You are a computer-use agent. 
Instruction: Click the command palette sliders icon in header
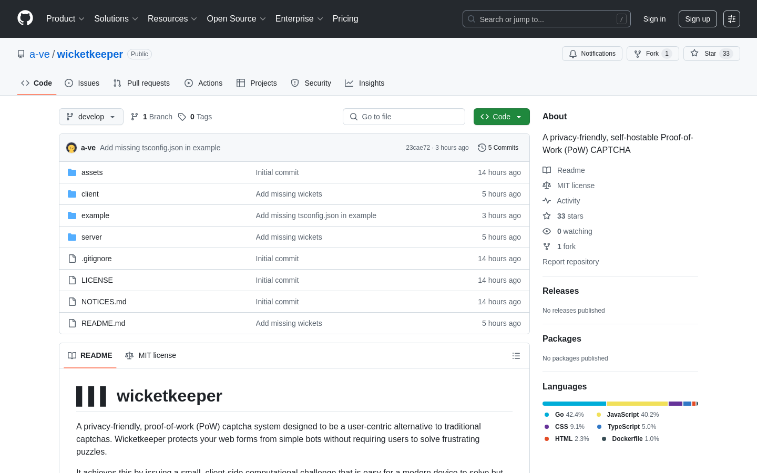click(x=732, y=19)
